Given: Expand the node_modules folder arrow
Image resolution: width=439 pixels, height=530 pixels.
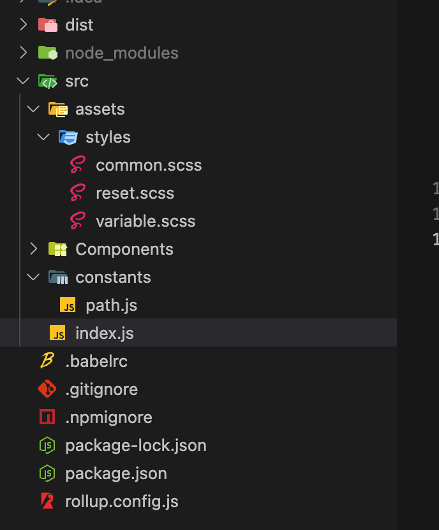Looking at the screenshot, I should 24,53.
